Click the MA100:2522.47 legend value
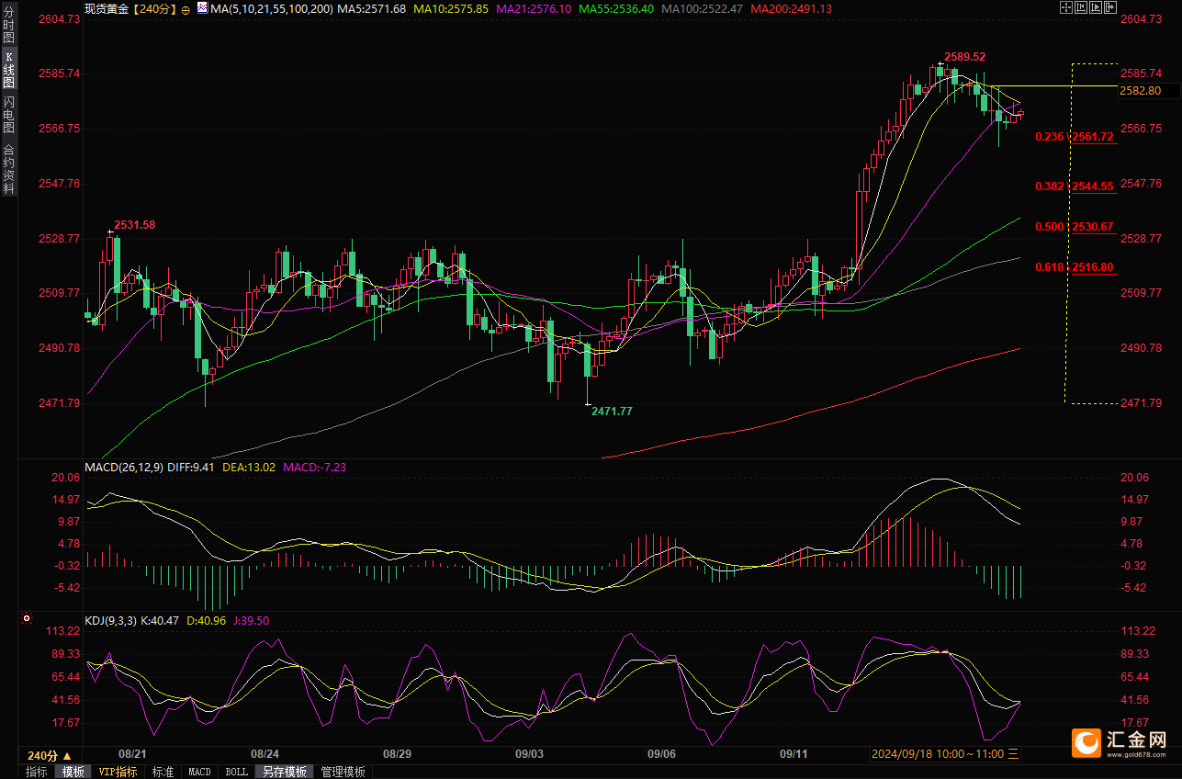Viewport: 1182px width, 779px height. (x=703, y=8)
